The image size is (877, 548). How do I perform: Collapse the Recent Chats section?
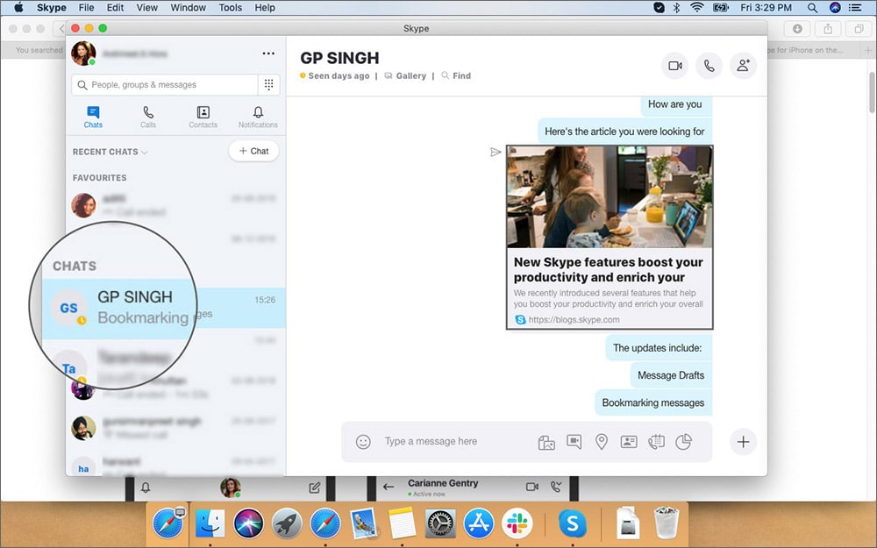click(146, 152)
